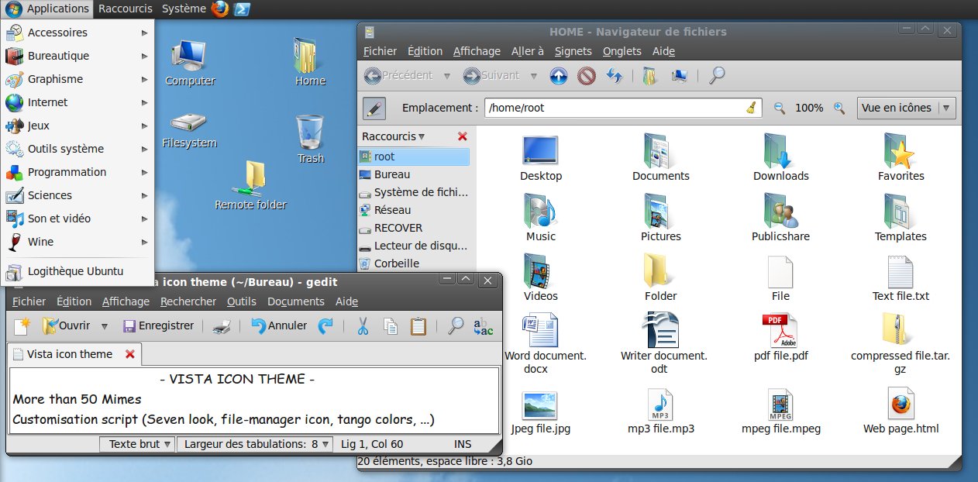Select Bureau in the sidebar
Screen dimensions: 978x482
[x=414, y=174]
